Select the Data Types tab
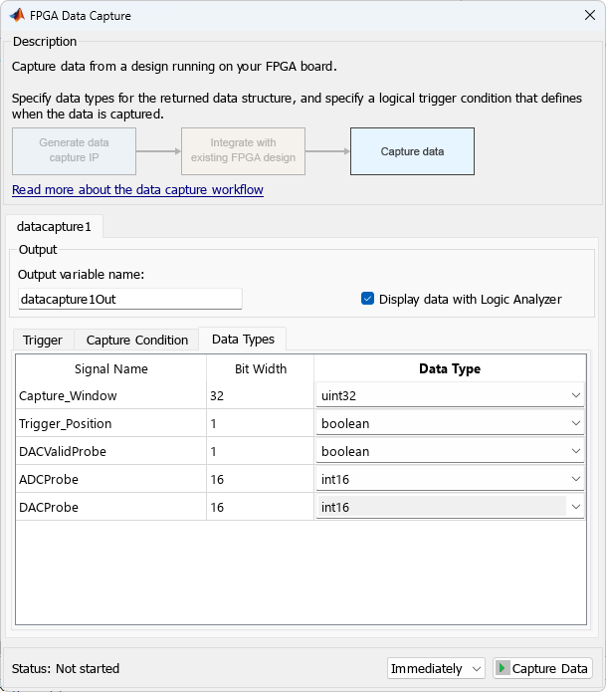606x692 pixels. click(243, 339)
